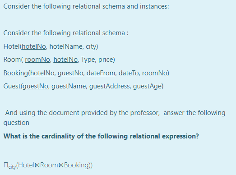Click the join symbol between Room and Booking
The width and height of the screenshot is (236, 175).
coord(61,166)
